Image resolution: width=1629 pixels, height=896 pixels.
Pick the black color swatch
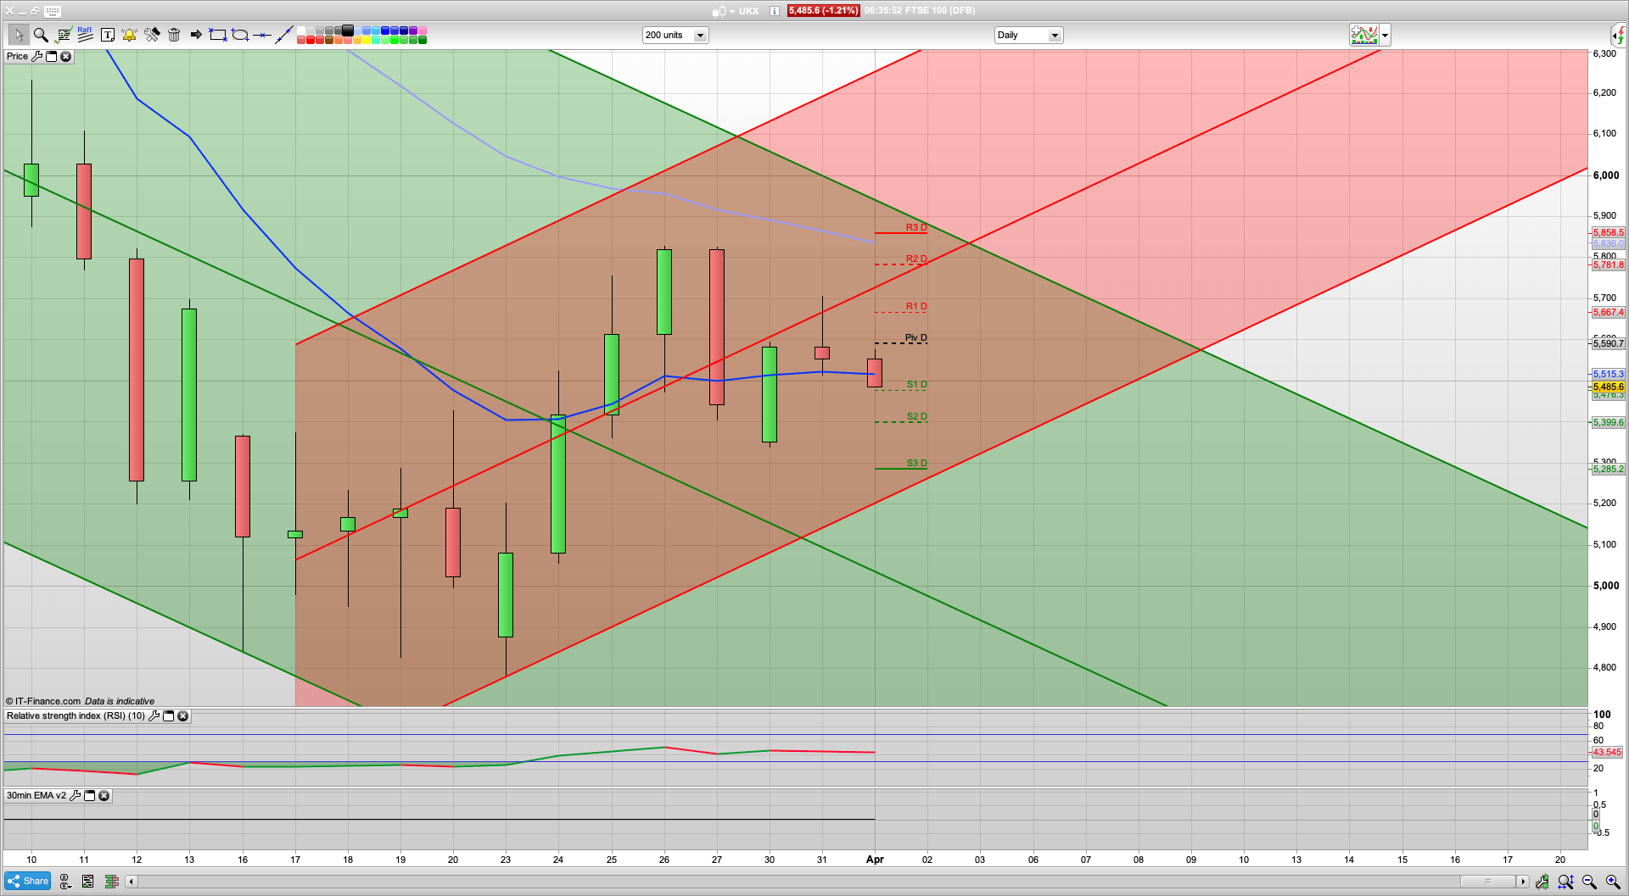348,31
